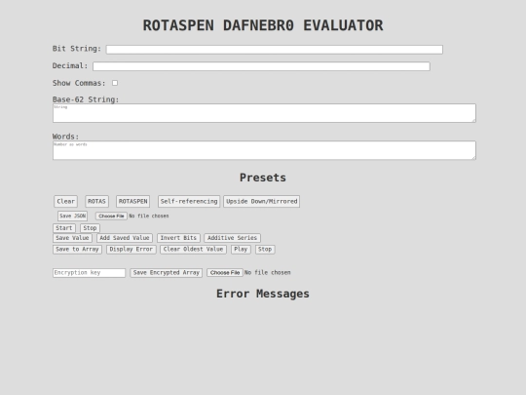This screenshot has width=526, height=395.
Task: Click the Decimal label
Action: tap(70, 66)
